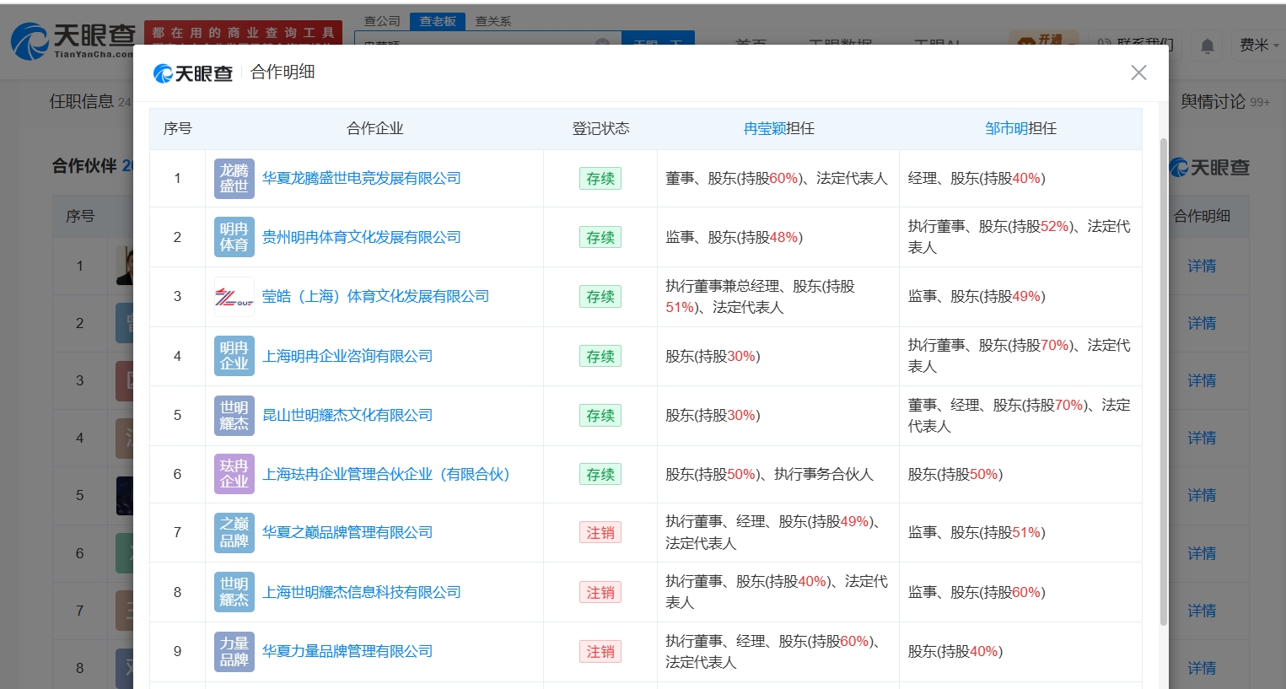The height and width of the screenshot is (689, 1286).
Task: Click the 世明耀杰 logo for 上海世明耀杰信息科技有限公司
Action: click(x=234, y=592)
